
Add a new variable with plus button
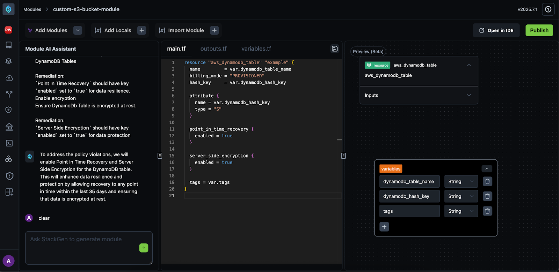(x=384, y=227)
